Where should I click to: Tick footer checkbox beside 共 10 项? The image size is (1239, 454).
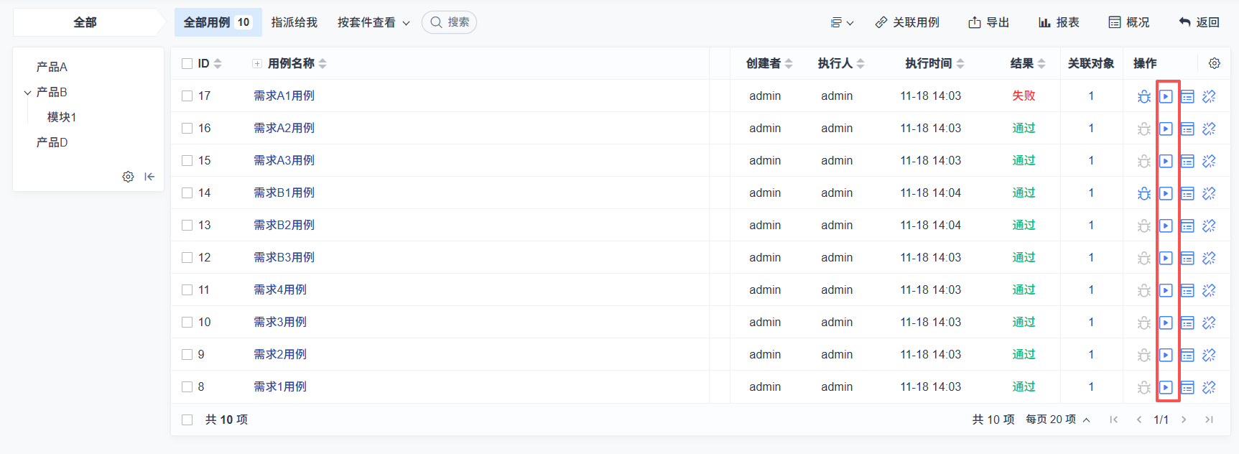(187, 420)
